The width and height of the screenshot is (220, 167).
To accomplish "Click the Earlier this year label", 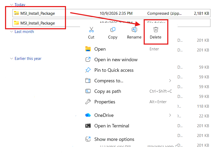I will point(28,58).
